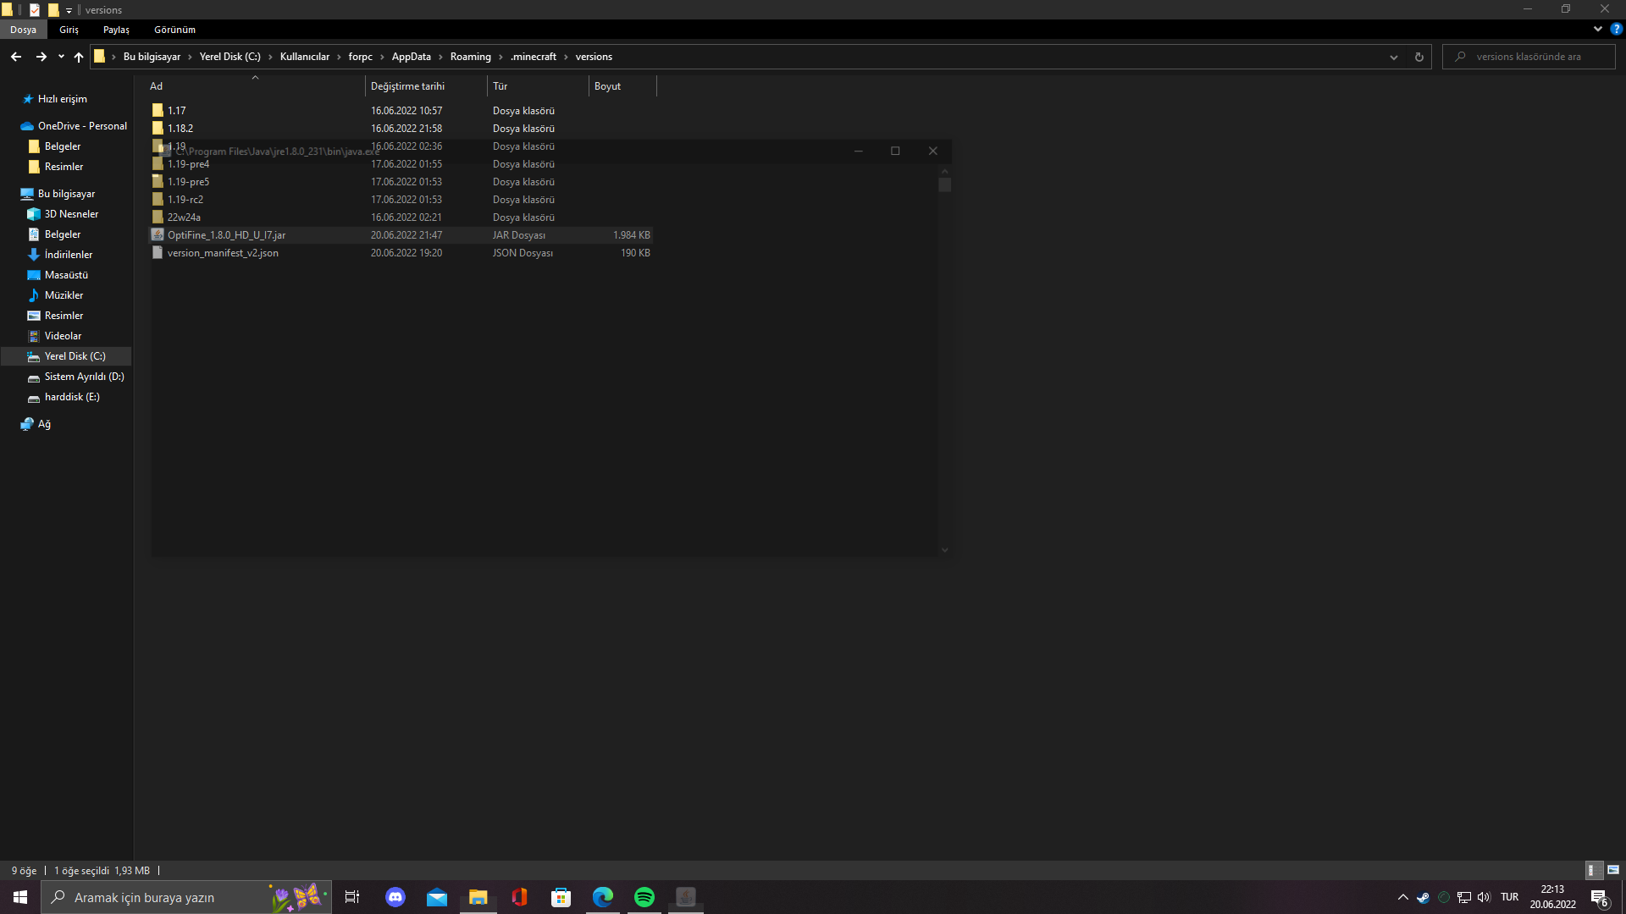This screenshot has height=914, width=1626.
Task: Open the Görünüm ribbon tab
Action: coord(174,30)
